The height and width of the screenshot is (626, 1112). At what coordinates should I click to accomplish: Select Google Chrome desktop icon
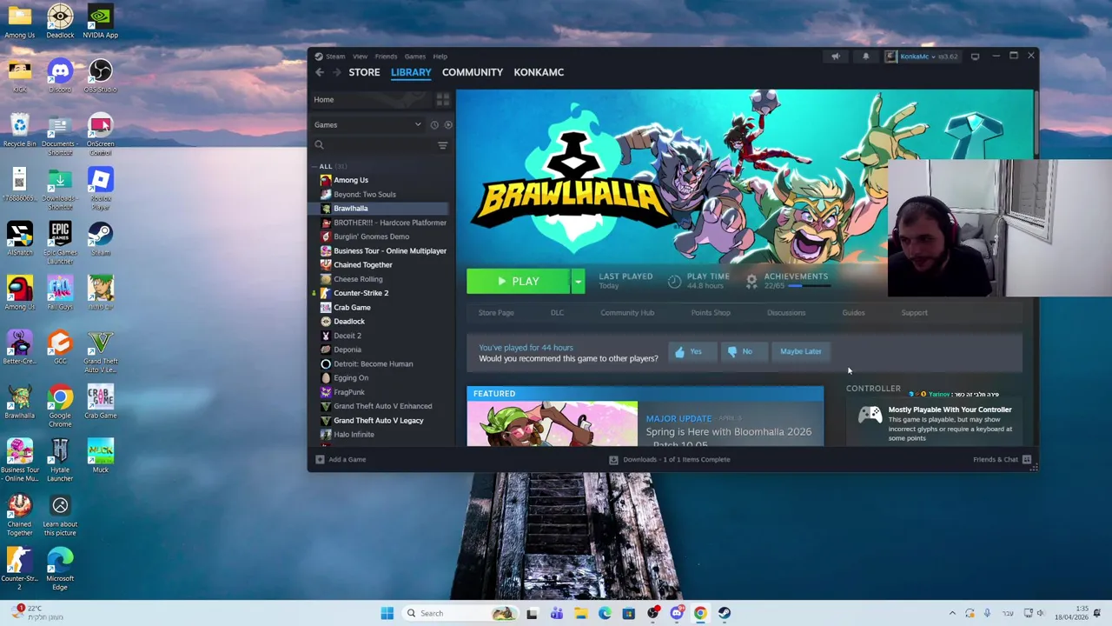60,406
